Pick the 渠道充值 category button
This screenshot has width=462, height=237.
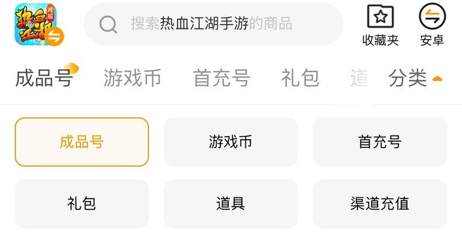380,203
